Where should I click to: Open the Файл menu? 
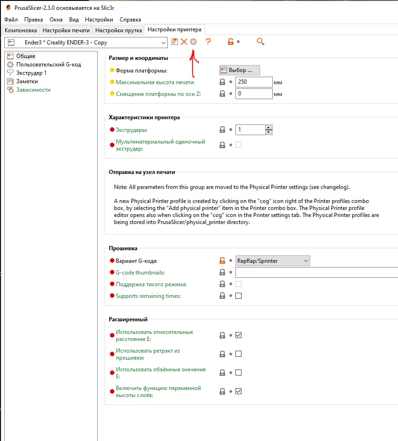coord(11,19)
